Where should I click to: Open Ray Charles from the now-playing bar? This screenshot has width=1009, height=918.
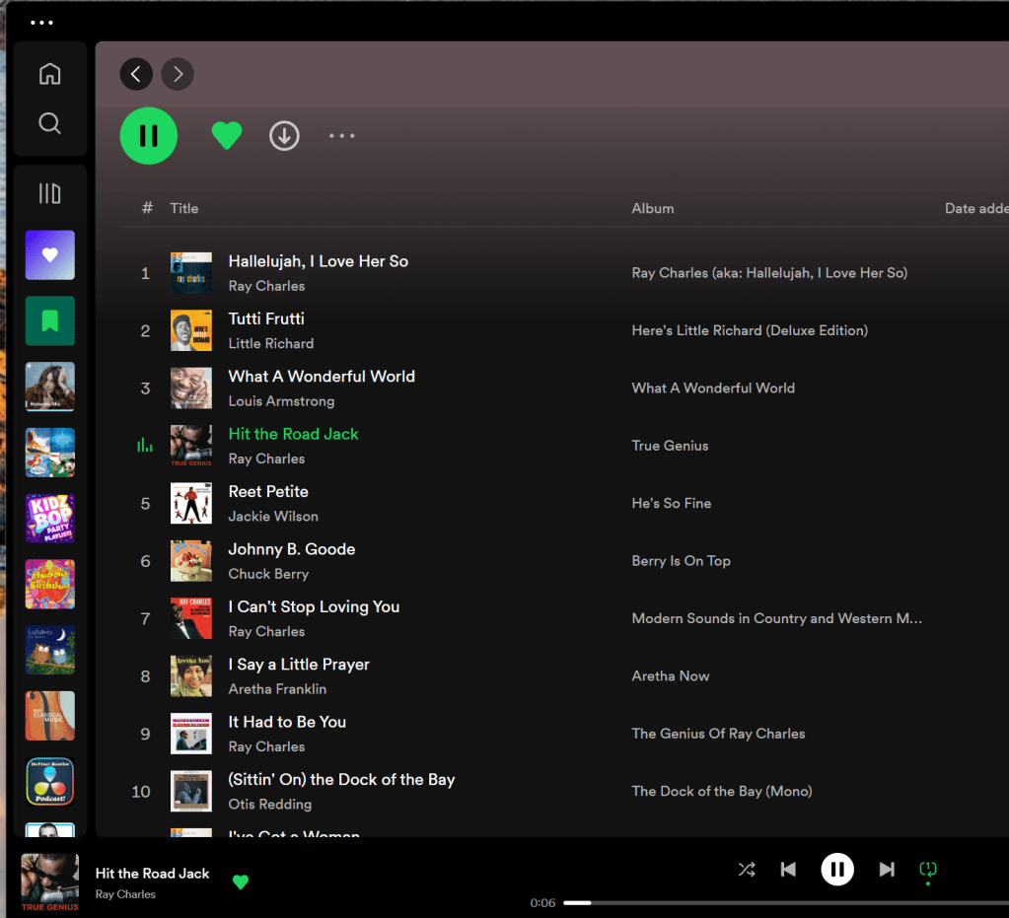click(125, 894)
